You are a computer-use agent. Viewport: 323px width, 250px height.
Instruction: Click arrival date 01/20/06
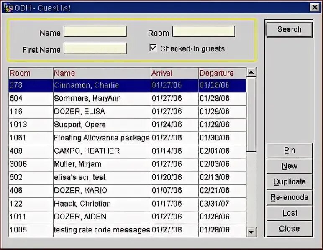pyautogui.click(x=175, y=178)
